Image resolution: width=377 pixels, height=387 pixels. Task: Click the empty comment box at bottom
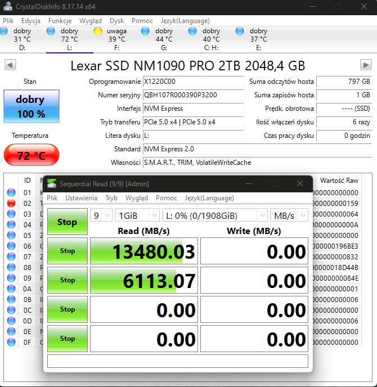point(177,361)
